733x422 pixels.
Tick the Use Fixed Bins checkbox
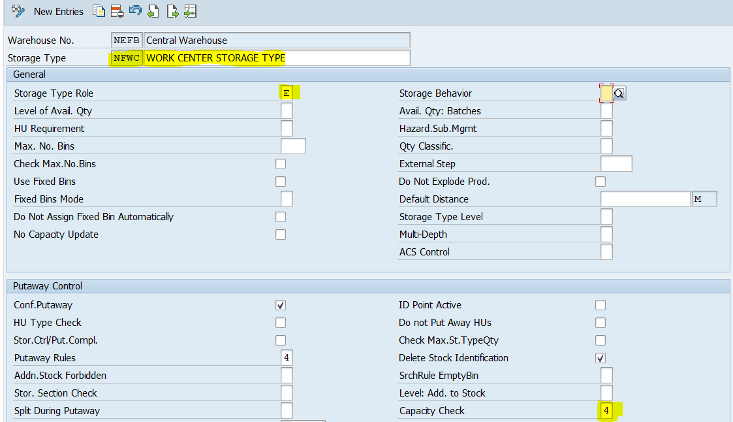click(x=281, y=182)
